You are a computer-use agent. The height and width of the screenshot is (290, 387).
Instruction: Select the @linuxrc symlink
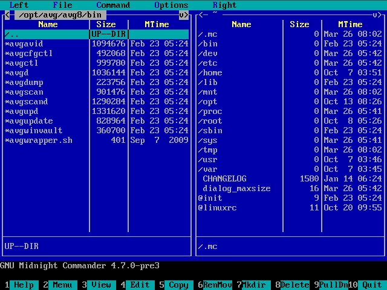pyautogui.click(x=290, y=208)
